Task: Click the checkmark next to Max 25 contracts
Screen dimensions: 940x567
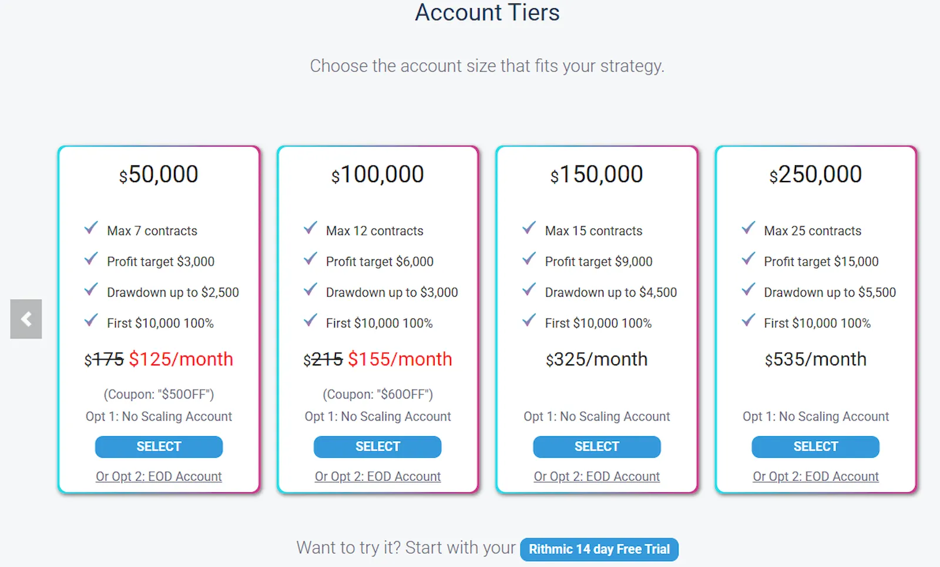Action: tap(748, 228)
